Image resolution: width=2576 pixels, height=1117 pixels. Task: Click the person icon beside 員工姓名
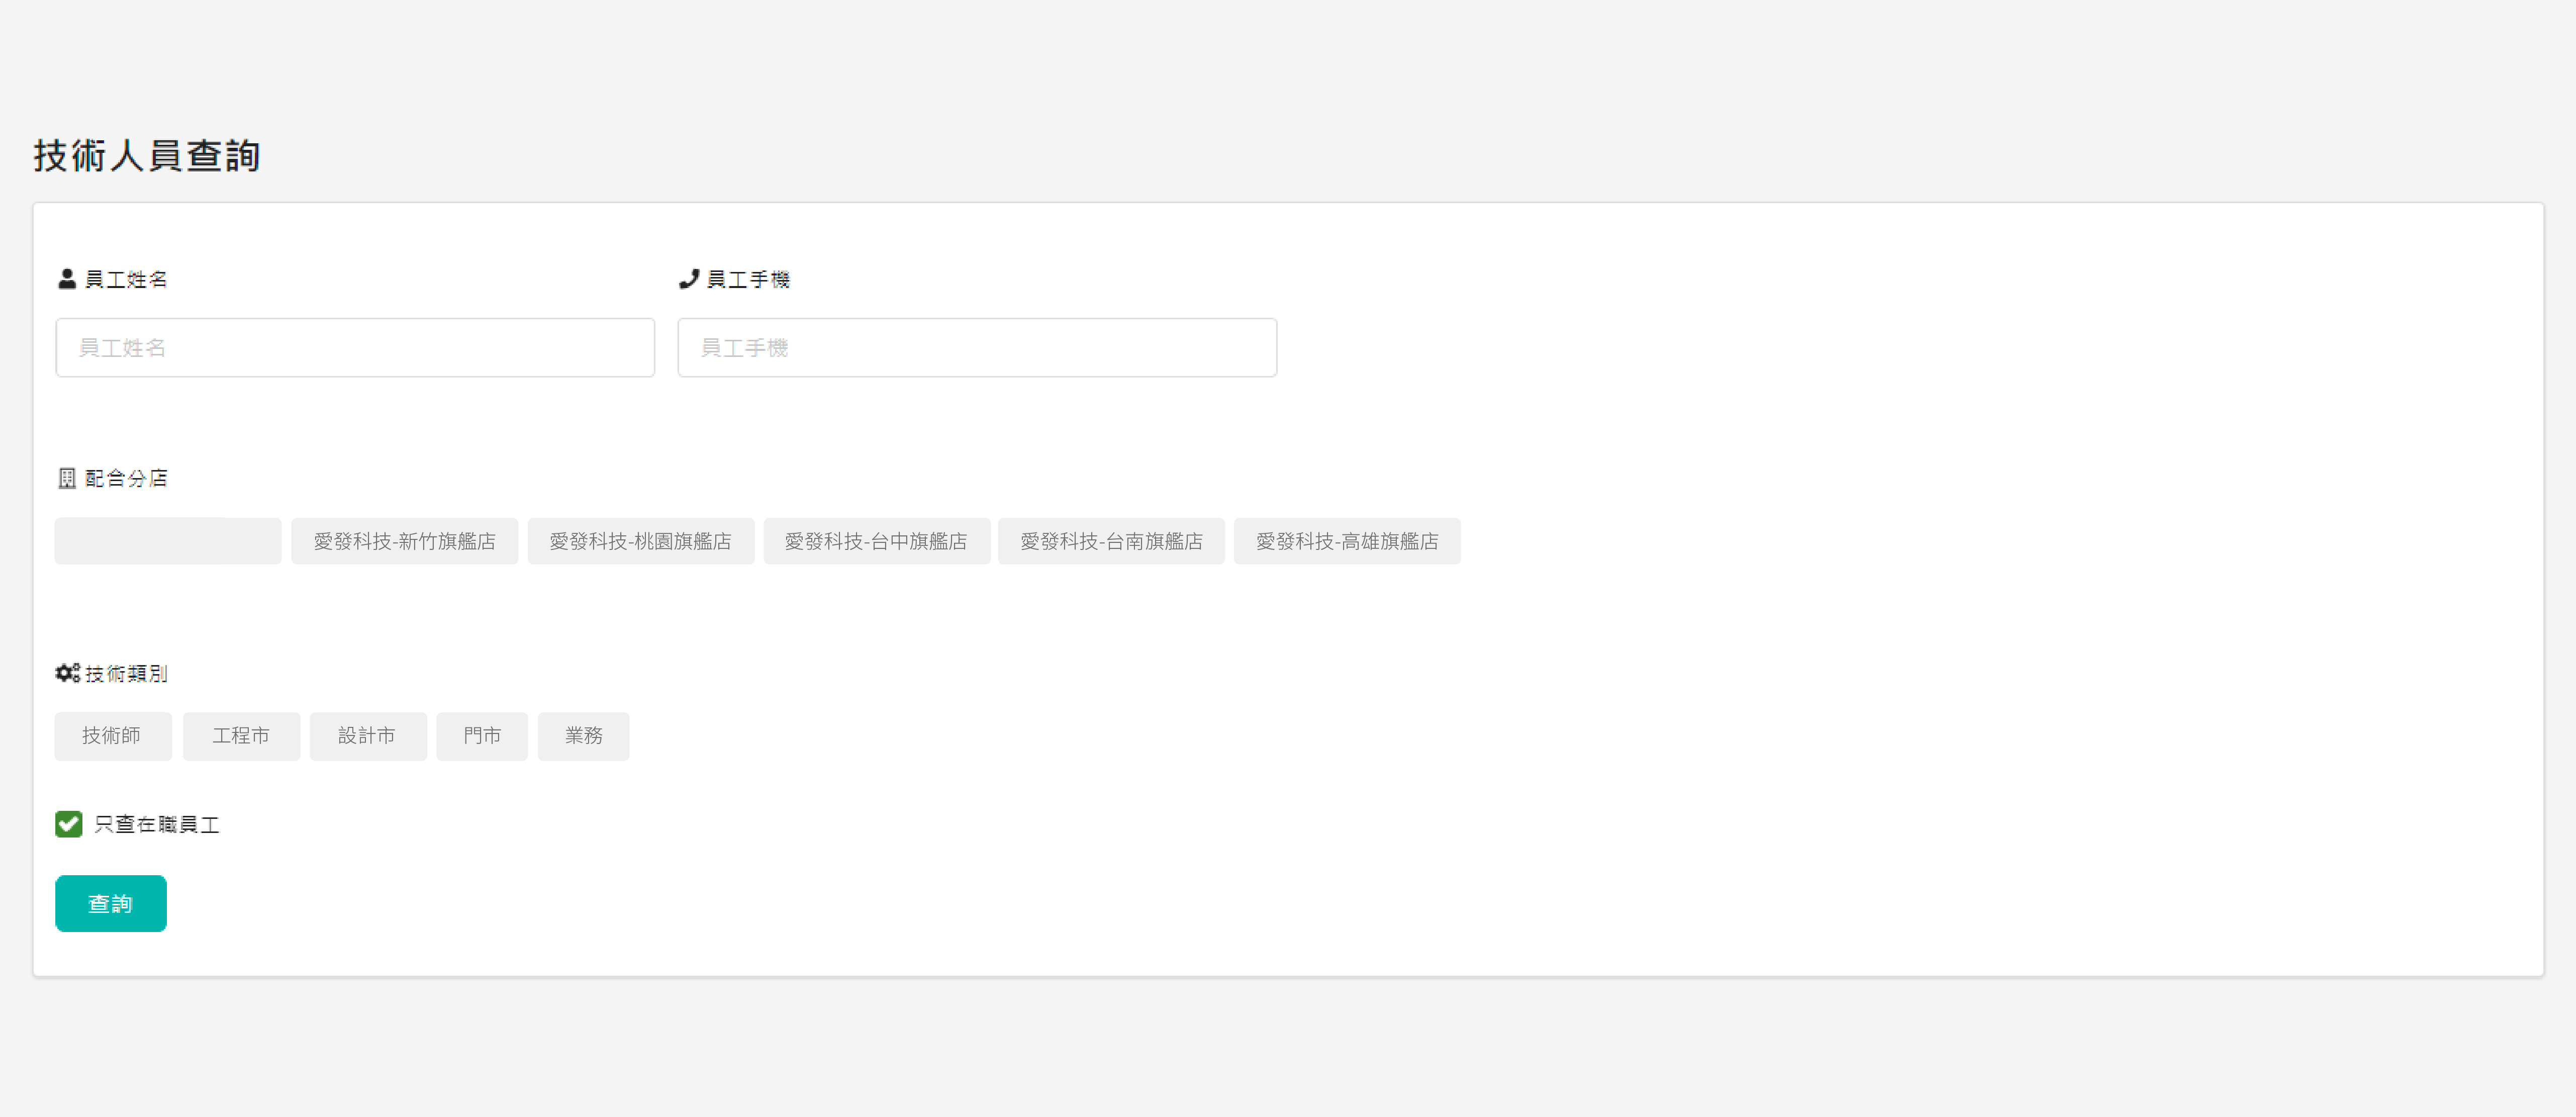pyautogui.click(x=67, y=279)
